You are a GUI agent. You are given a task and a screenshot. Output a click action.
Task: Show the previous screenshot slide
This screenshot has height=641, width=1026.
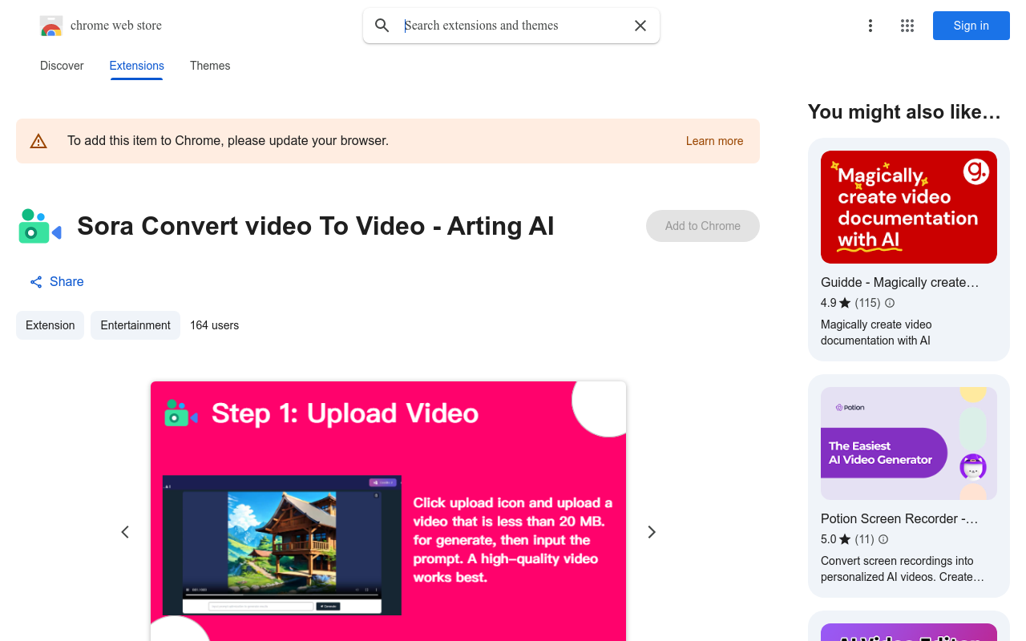click(125, 532)
